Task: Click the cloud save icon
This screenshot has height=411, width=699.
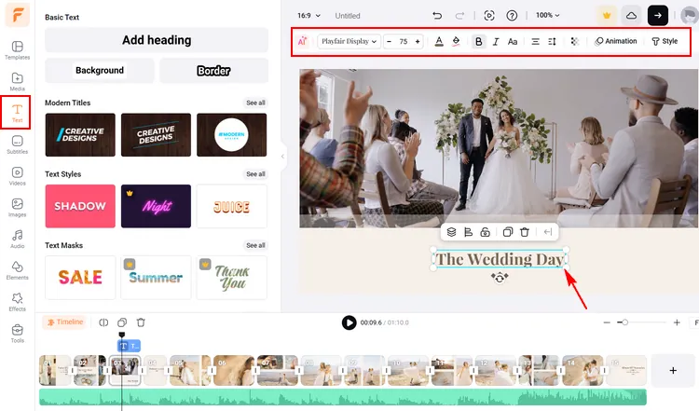Action: point(631,16)
